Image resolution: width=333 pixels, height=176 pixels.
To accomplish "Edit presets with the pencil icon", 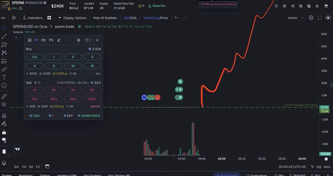I will pos(59,40).
